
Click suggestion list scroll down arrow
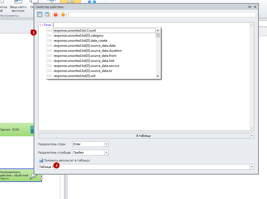coord(158,76)
